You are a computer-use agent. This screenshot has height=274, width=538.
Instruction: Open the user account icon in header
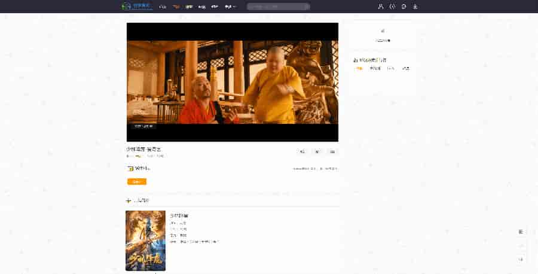381,7
